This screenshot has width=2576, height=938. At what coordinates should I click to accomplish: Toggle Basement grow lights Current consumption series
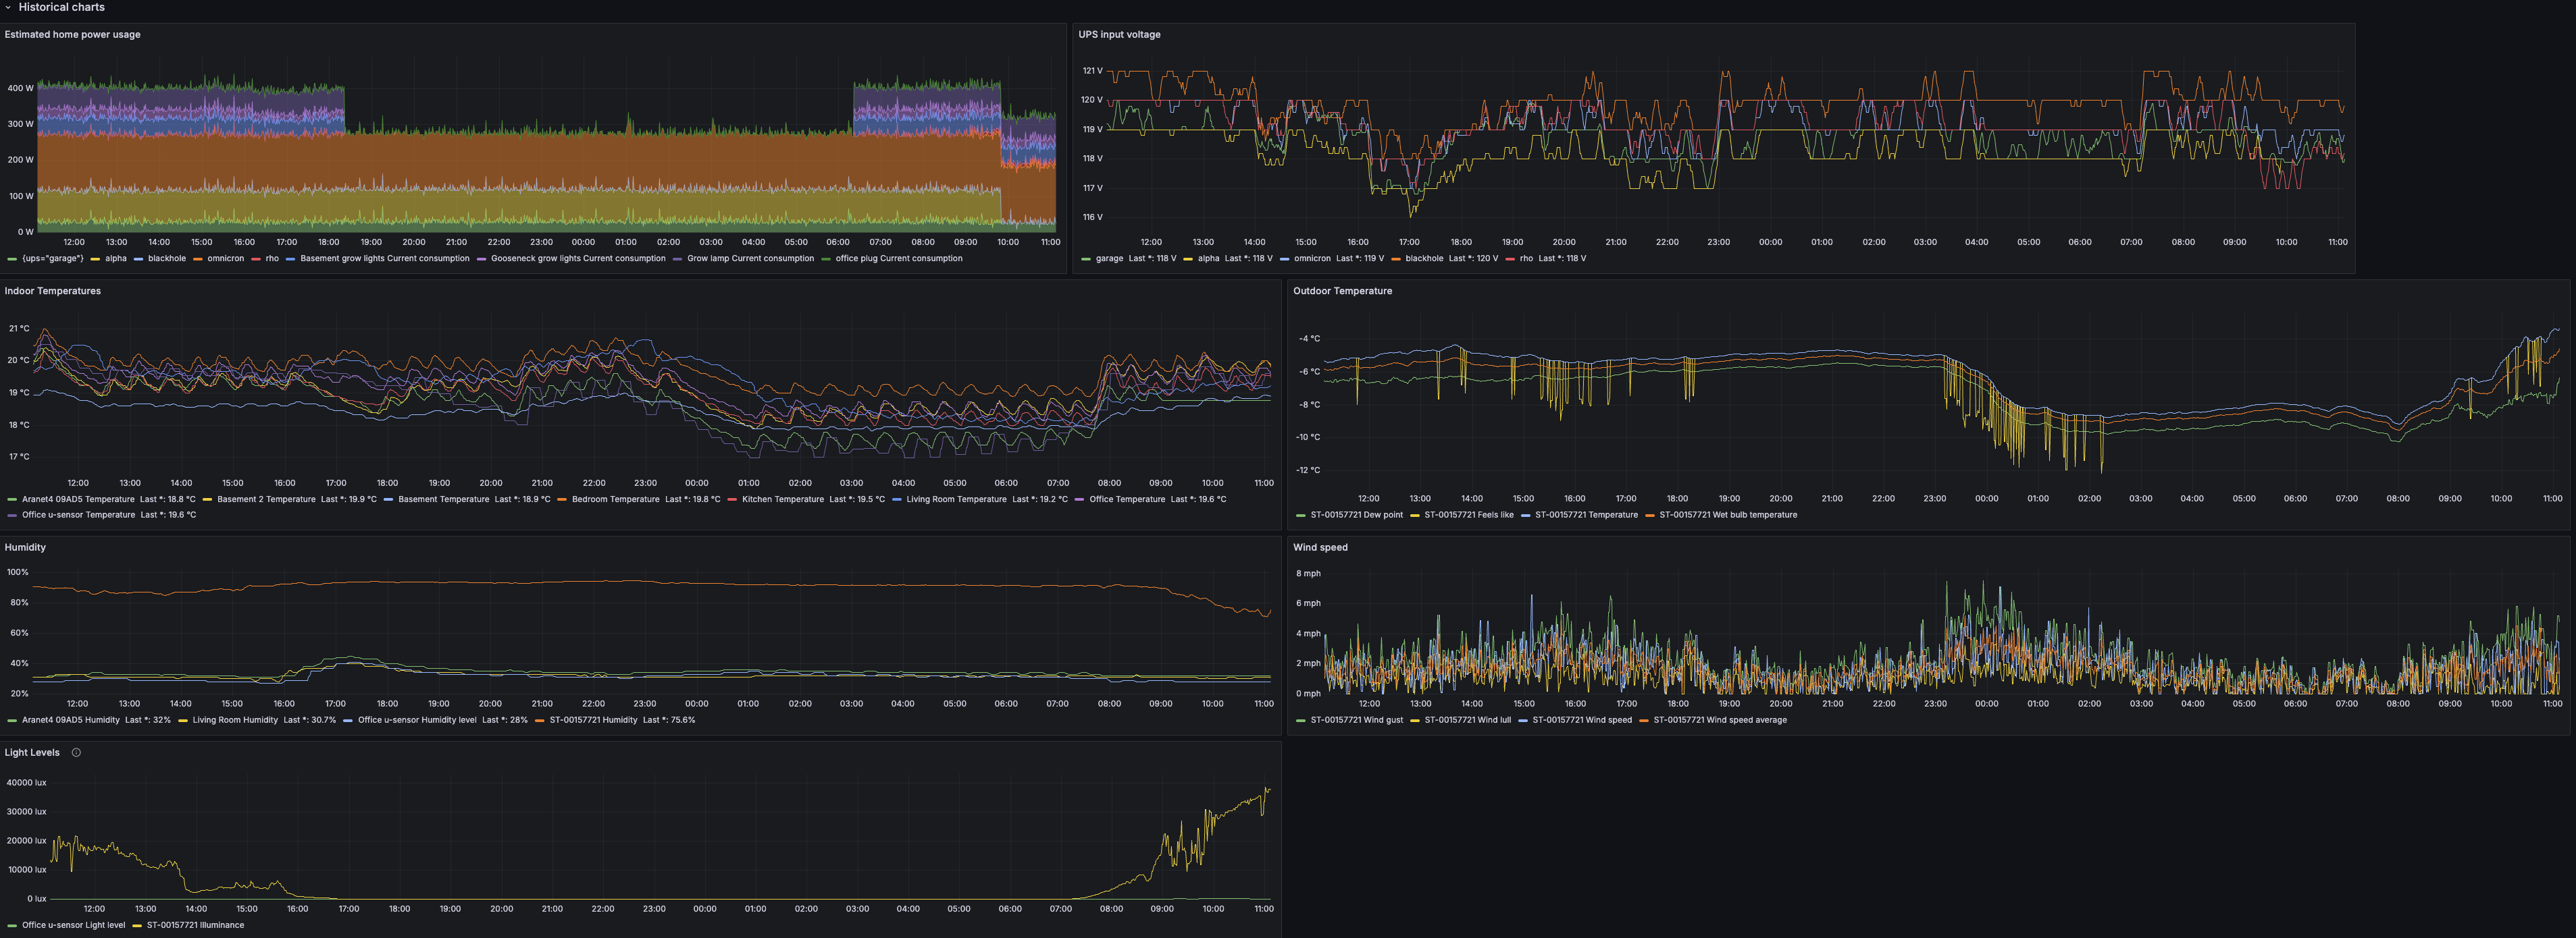pos(385,258)
